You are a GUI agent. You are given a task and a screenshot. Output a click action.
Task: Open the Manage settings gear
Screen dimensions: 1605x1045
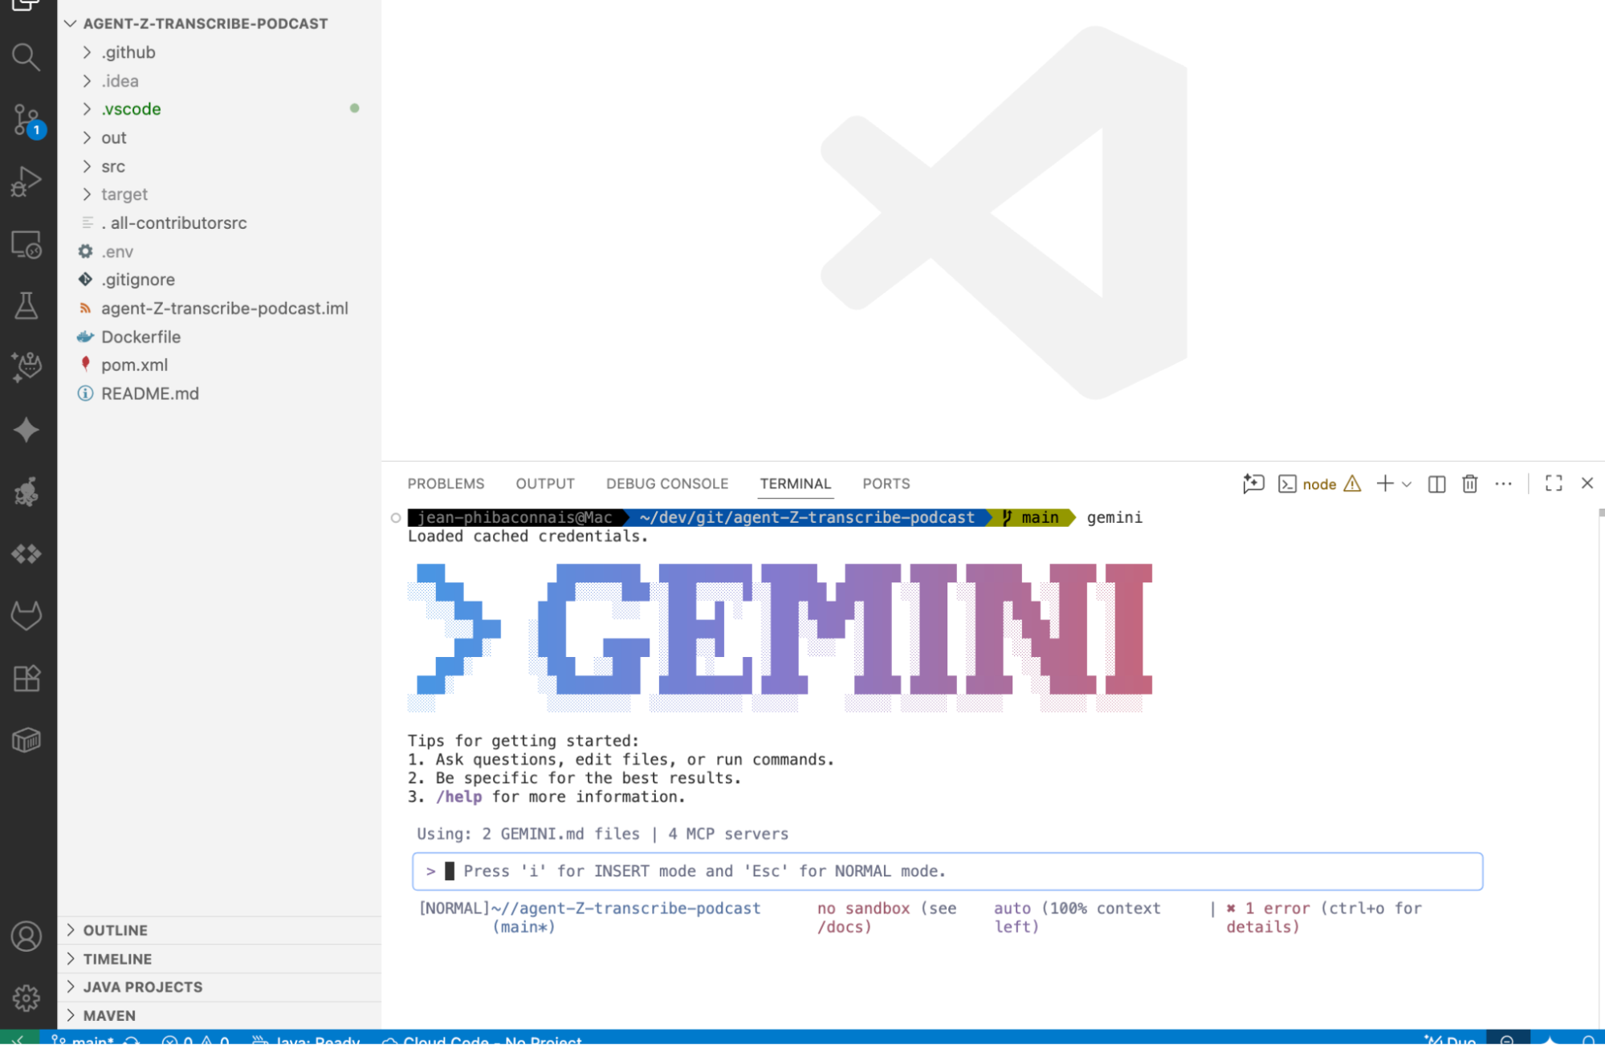point(26,998)
